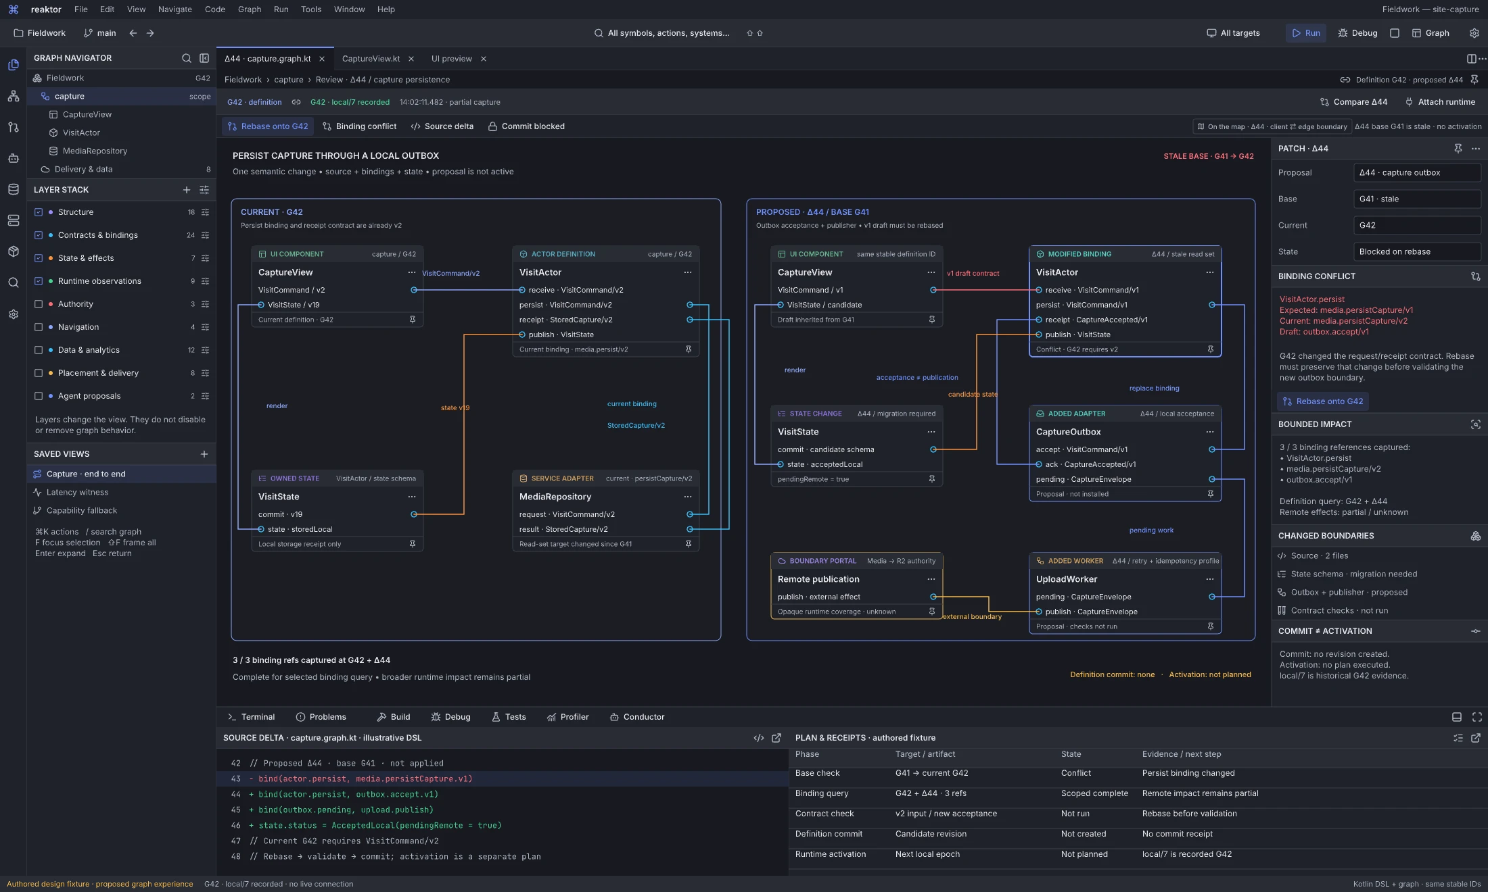Search the Graph Navigator panel
1488x892 pixels.
[x=186, y=58]
